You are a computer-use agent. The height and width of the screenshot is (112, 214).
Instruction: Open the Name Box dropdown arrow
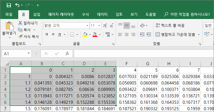(x=29, y=53)
